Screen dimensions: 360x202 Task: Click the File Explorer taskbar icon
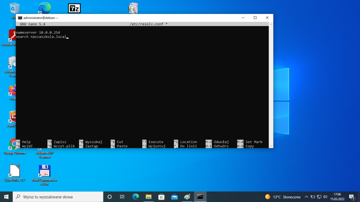(148, 197)
